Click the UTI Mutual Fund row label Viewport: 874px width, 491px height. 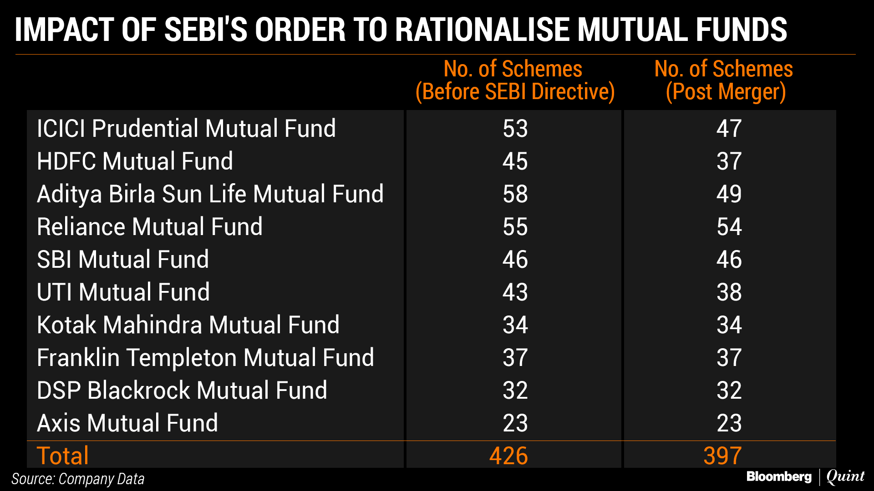point(123,292)
